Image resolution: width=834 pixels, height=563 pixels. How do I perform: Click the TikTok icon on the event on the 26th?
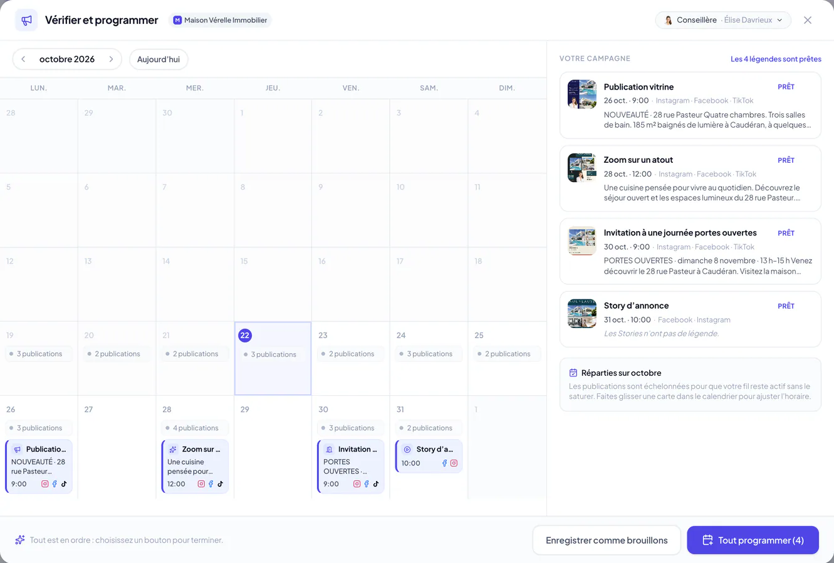pyautogui.click(x=64, y=484)
